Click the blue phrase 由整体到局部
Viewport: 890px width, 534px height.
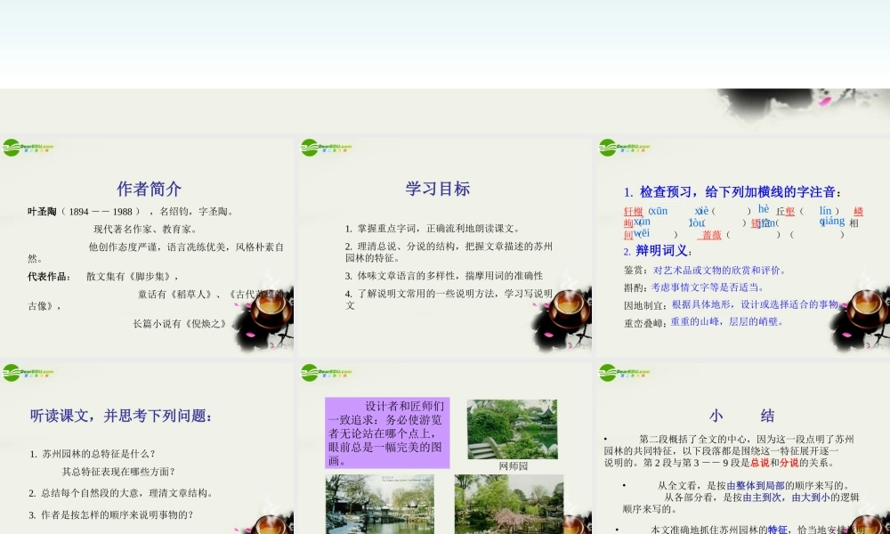coord(756,486)
